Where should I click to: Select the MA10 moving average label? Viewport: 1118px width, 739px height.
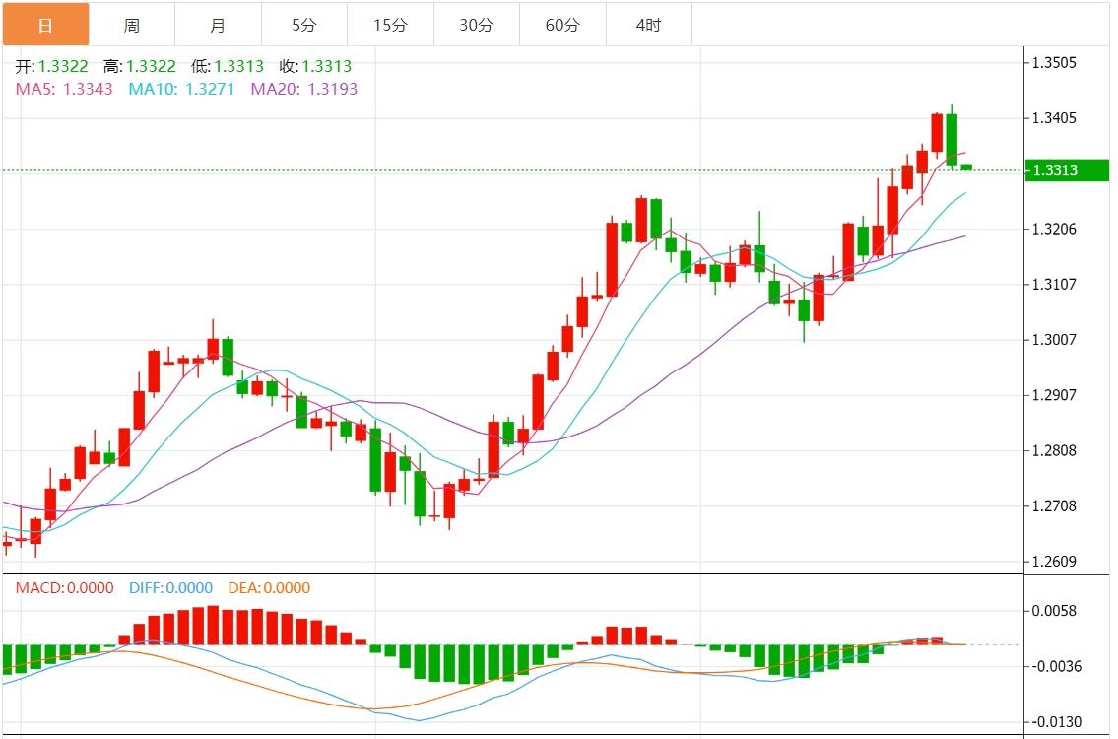coord(181,89)
